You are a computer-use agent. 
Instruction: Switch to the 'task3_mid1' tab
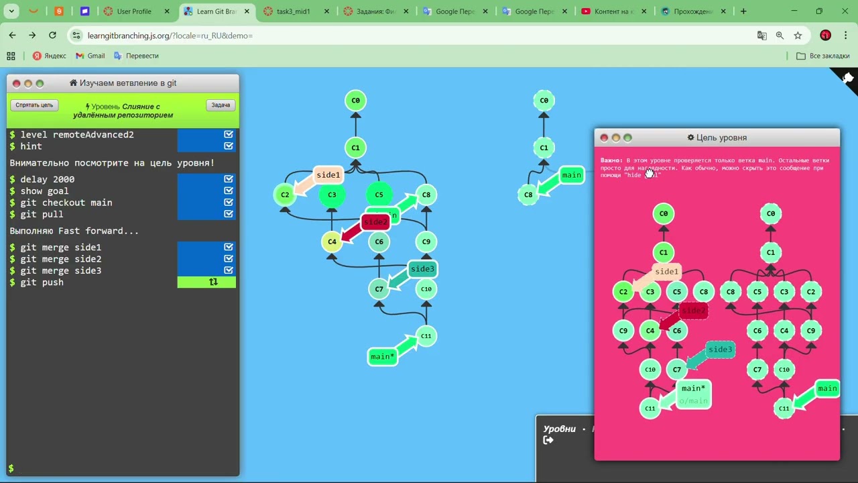point(294,11)
